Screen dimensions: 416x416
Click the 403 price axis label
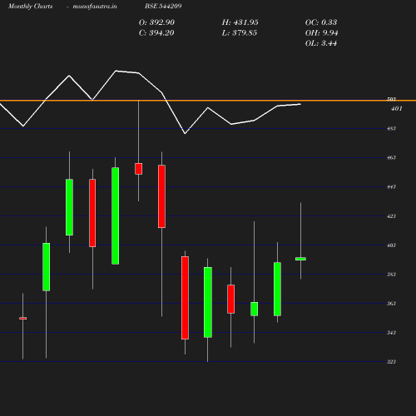[x=391, y=245]
